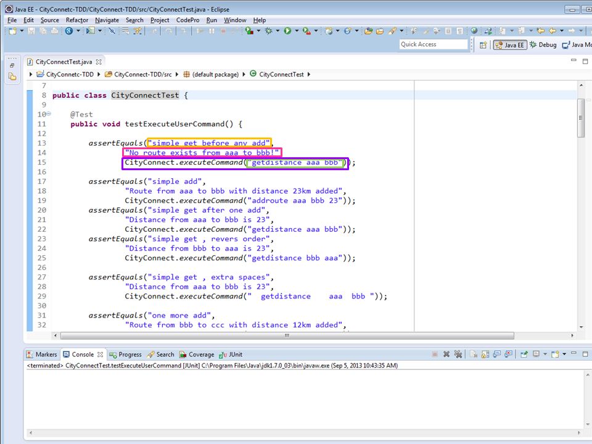Click the editor horizontal scrollbar thumb

287,335
